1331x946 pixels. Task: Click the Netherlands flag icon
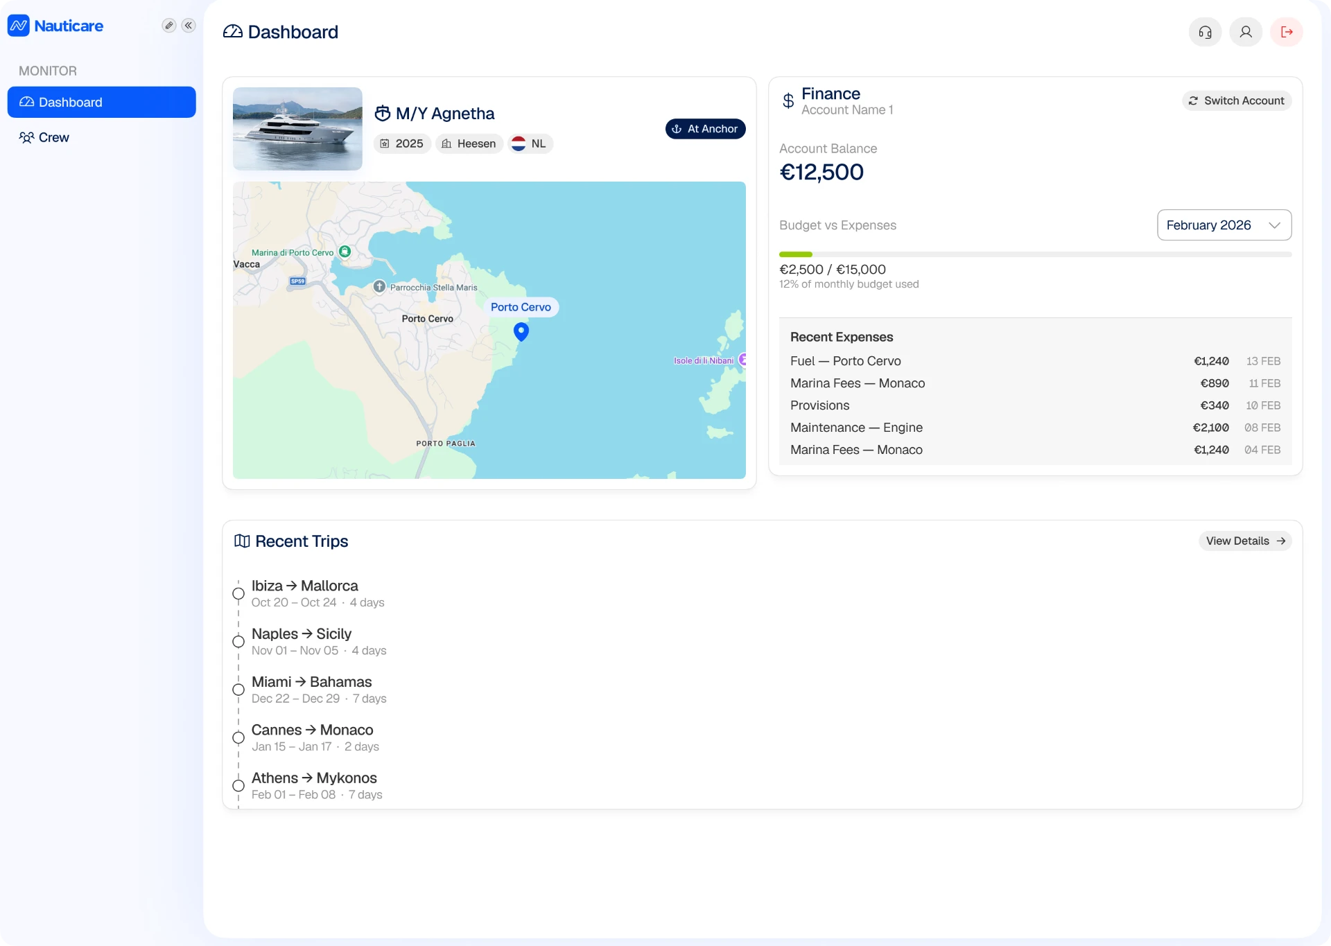click(x=519, y=143)
